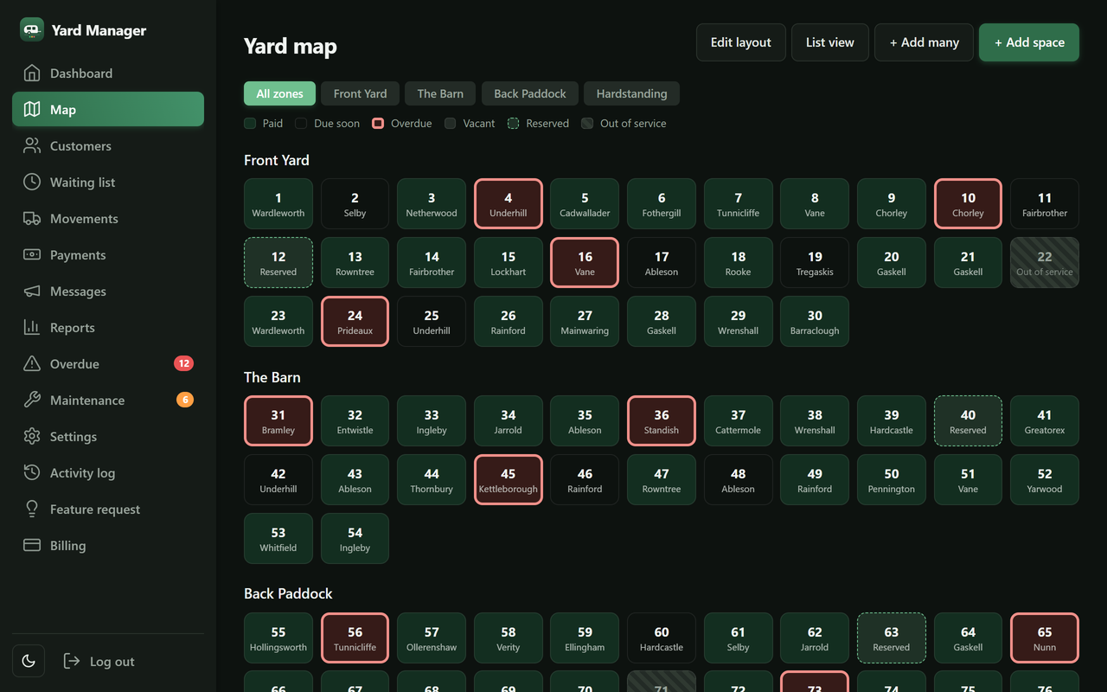Open reserved space 12 tile

point(278,263)
